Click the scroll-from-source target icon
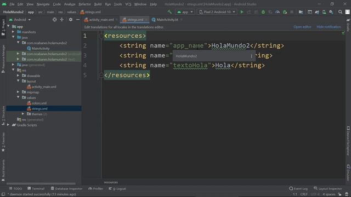The height and width of the screenshot is (197, 351). (x=54, y=20)
